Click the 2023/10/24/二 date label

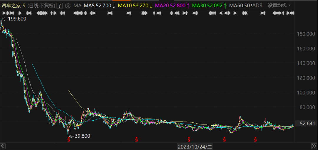tap(195, 146)
